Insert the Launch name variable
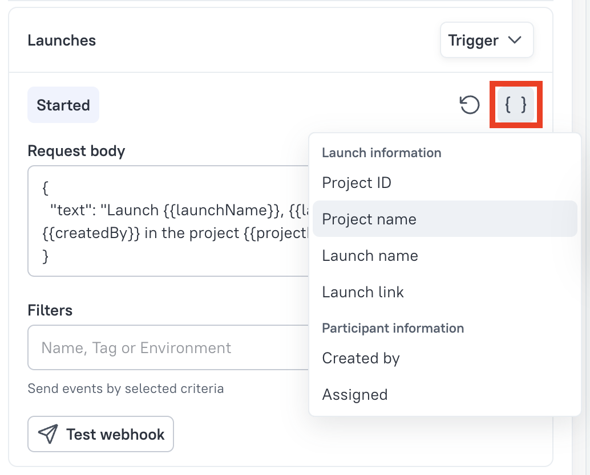590x475 pixels. (370, 256)
